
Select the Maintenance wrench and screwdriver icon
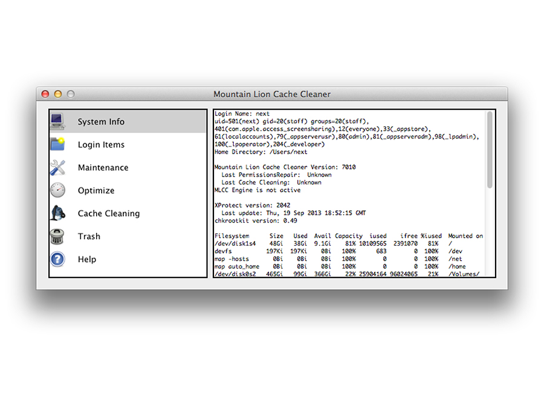(57, 168)
